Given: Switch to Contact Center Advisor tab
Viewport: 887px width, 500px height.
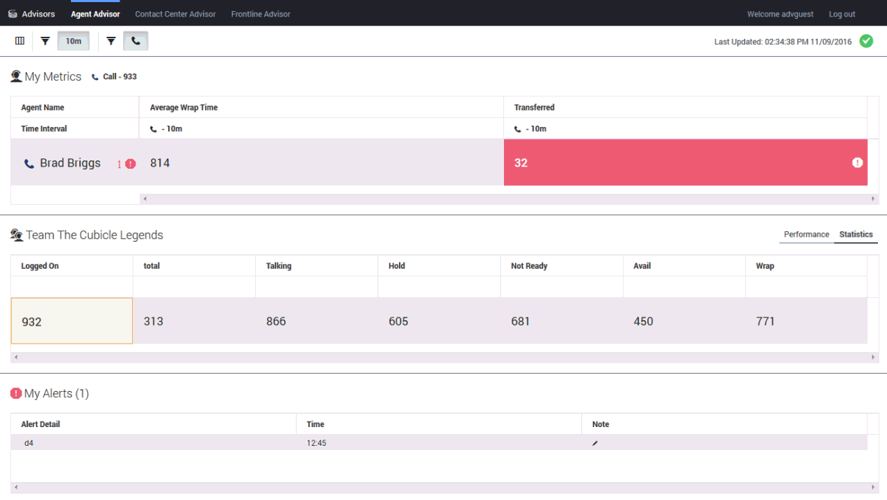Looking at the screenshot, I should point(175,14).
